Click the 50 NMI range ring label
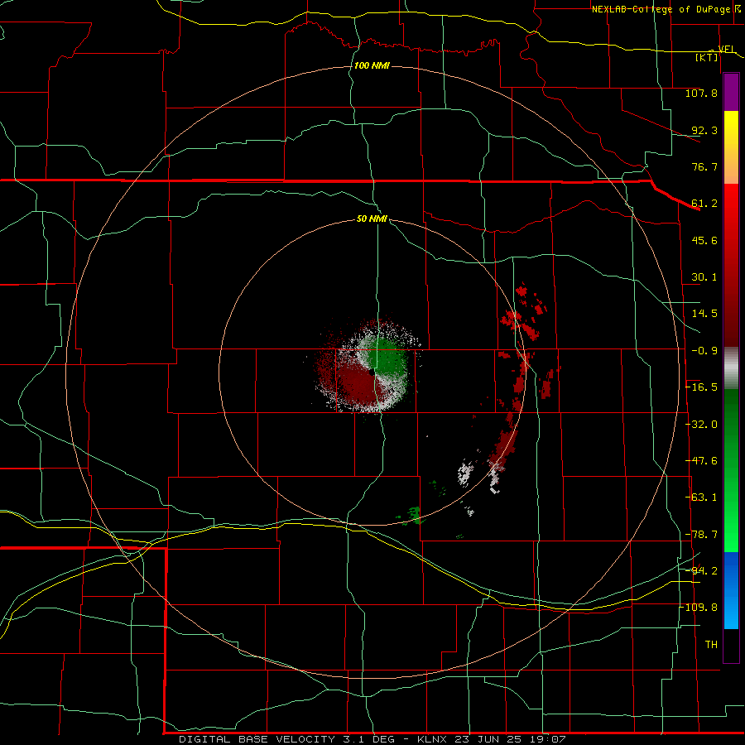745x745 pixels. [372, 219]
